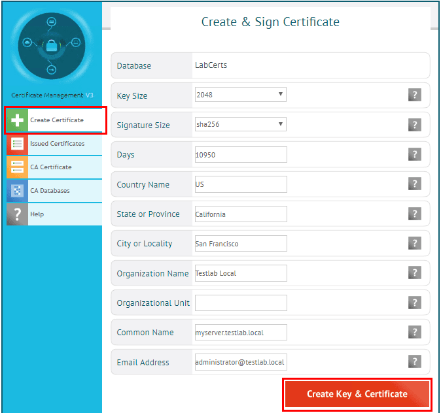Click the blue CA Databases icon
Viewport: 441px width, 413px height.
coord(17,191)
